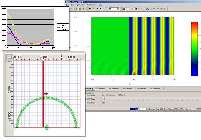The image size is (201, 140).
Task: Click the second magnifier zoom icon
Action: point(143,9)
